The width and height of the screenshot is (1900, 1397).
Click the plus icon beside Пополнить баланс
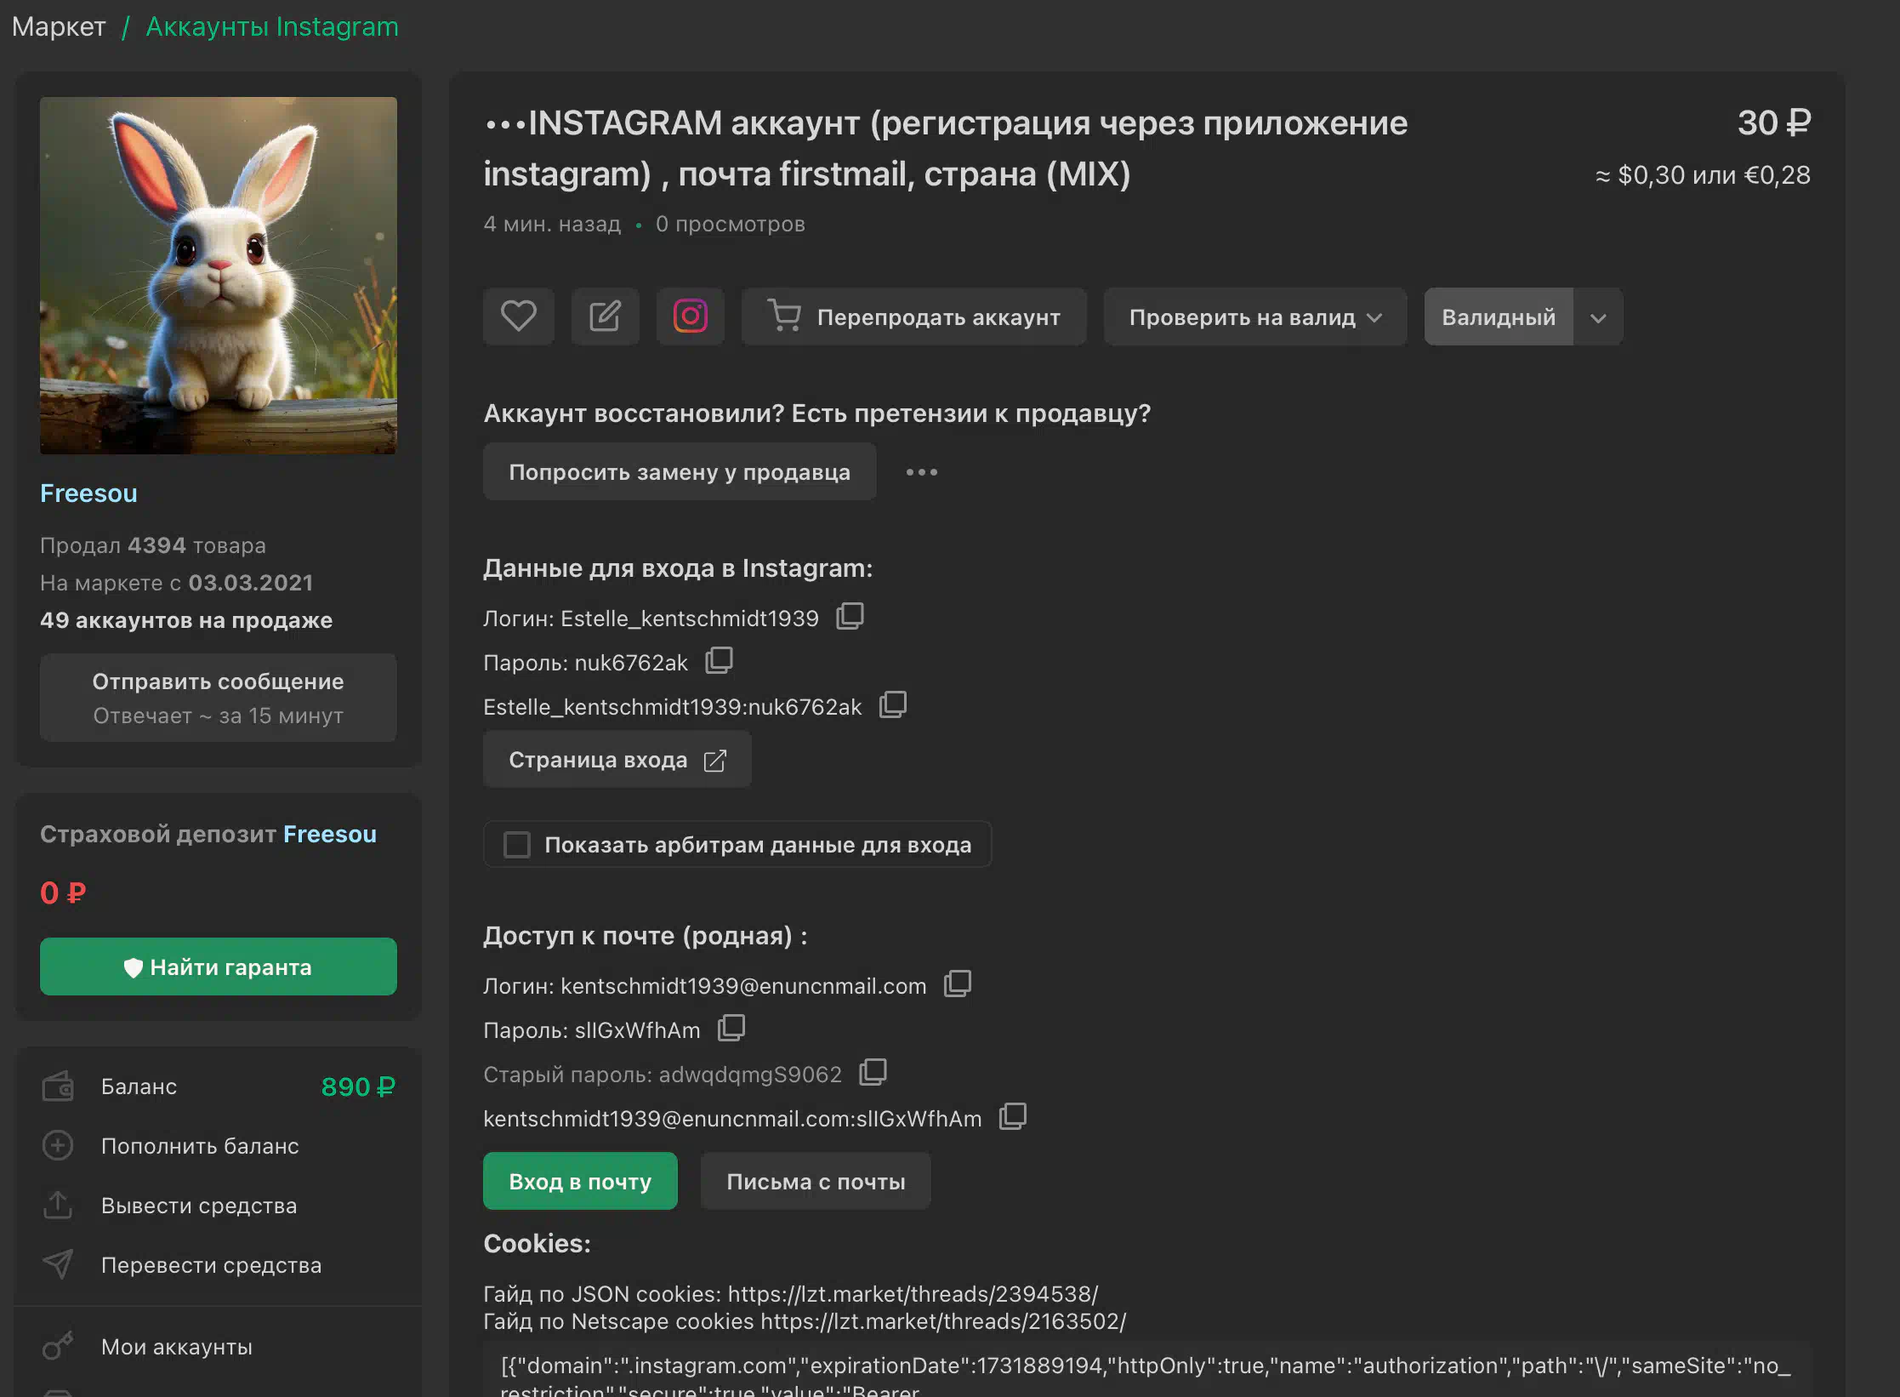(58, 1145)
